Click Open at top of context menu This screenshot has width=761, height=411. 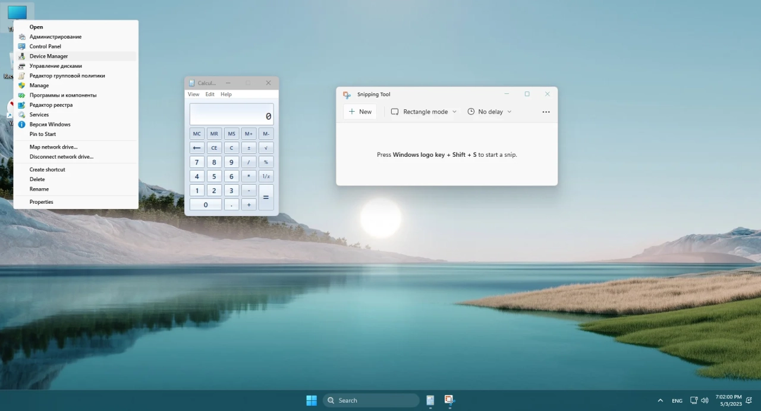coord(76,27)
